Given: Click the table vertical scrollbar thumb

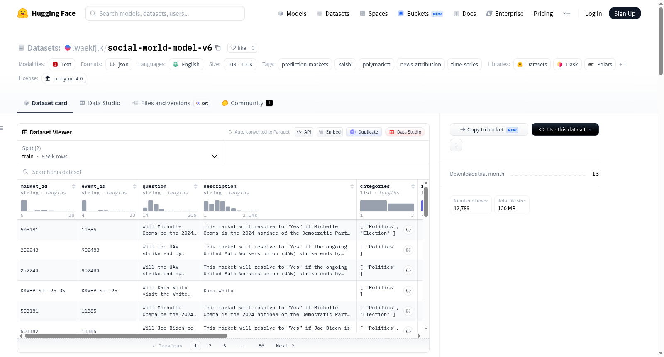Looking at the screenshot, I should [426, 202].
